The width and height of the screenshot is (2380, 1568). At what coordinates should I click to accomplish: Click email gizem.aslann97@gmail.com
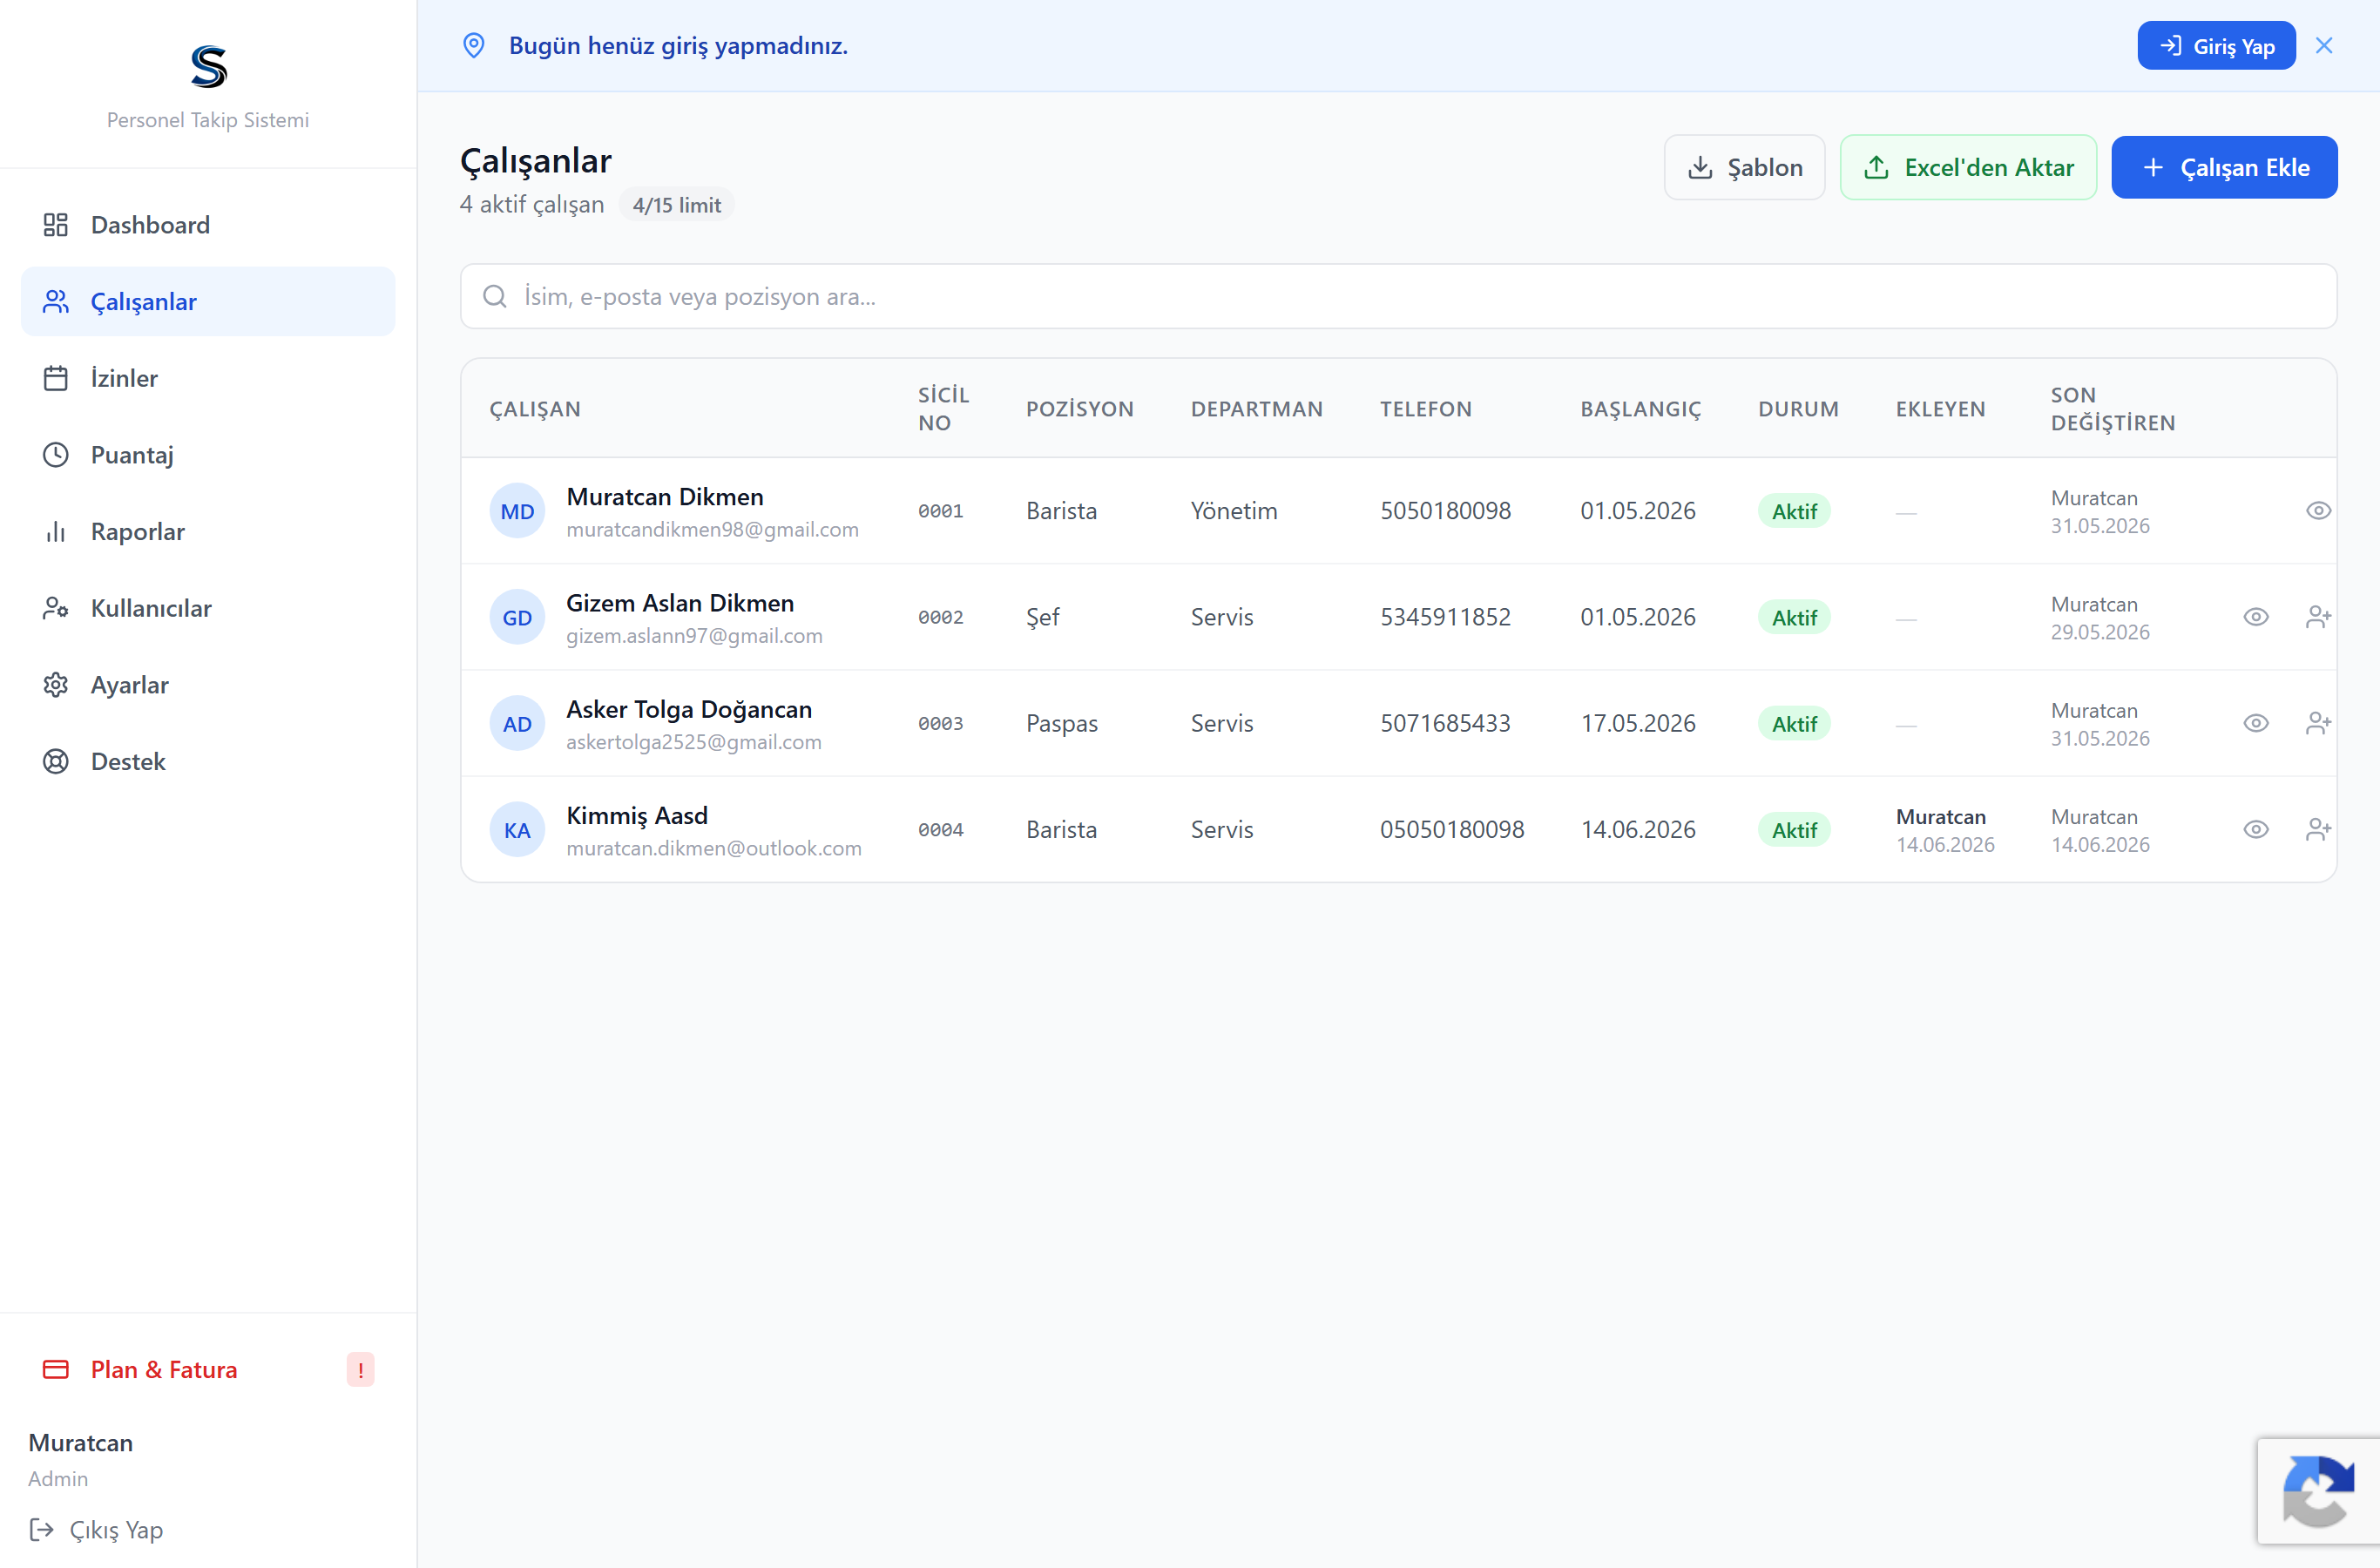coord(694,635)
